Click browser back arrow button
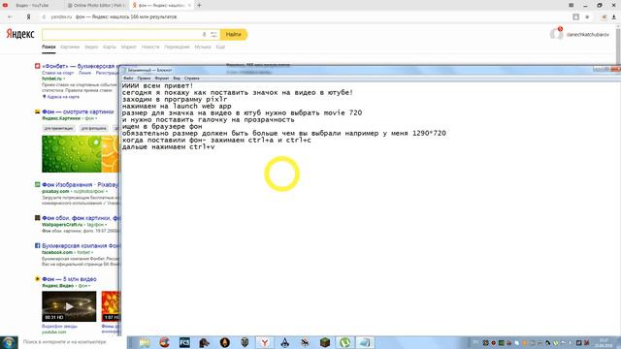621x349 pixels. (x=10, y=17)
